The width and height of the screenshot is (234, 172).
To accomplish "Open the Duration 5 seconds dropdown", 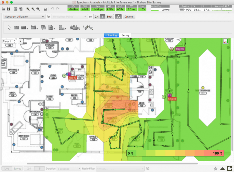I will tap(69, 169).
